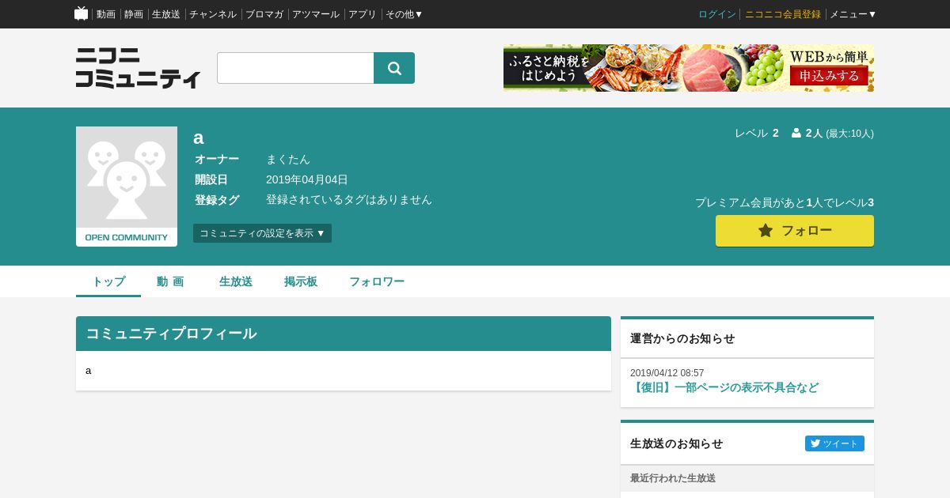The width and height of the screenshot is (950, 498).
Task: Open the ブロマガ top nav link
Action: [264, 14]
